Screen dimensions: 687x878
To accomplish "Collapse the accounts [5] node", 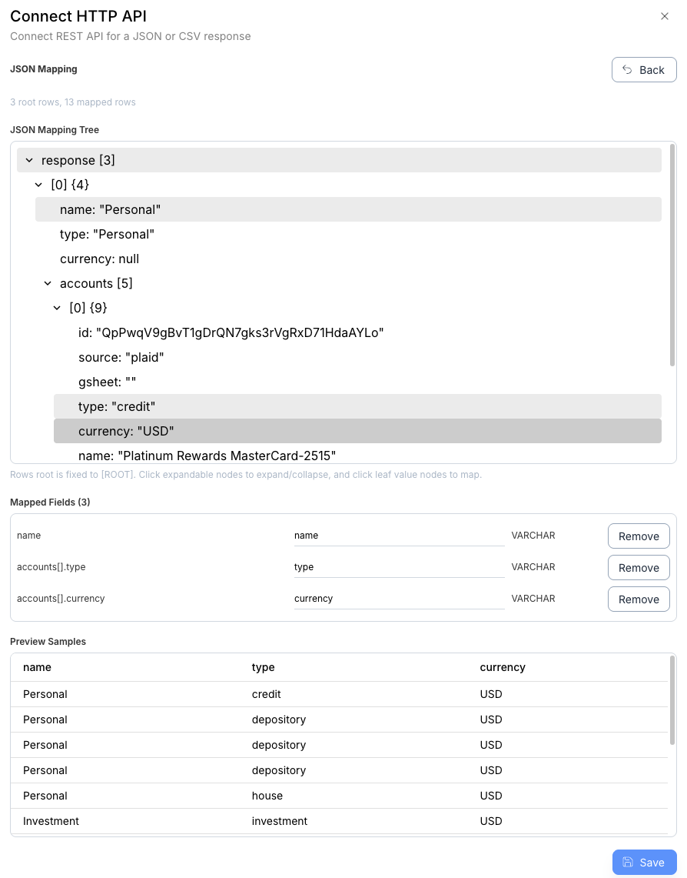I will (x=48, y=283).
